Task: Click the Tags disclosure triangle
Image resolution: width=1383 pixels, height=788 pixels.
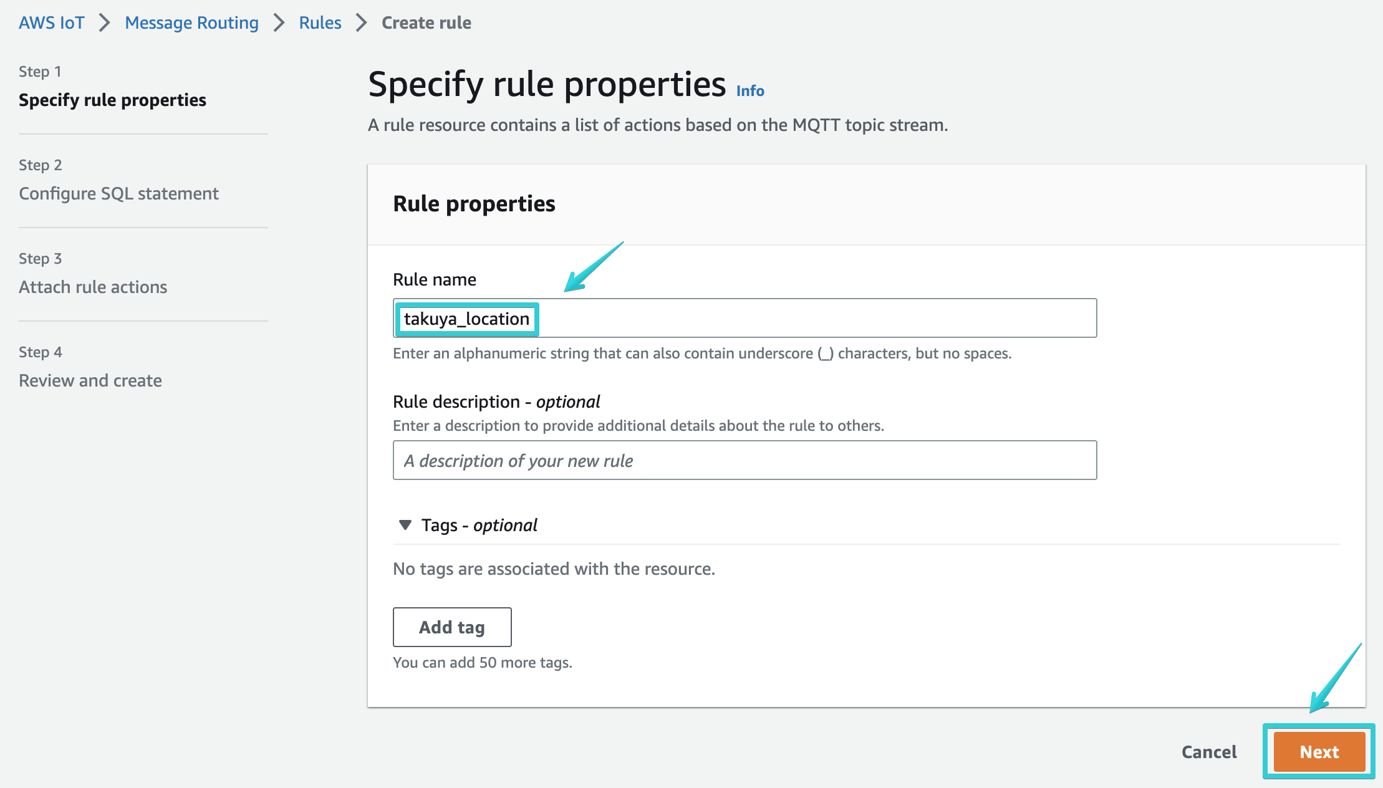Action: tap(406, 525)
